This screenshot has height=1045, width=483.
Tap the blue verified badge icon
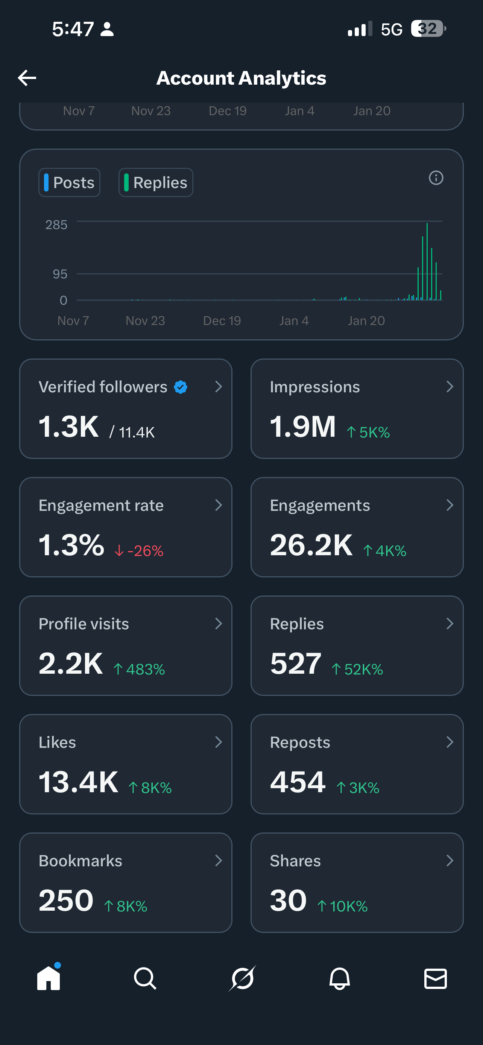coord(181,387)
